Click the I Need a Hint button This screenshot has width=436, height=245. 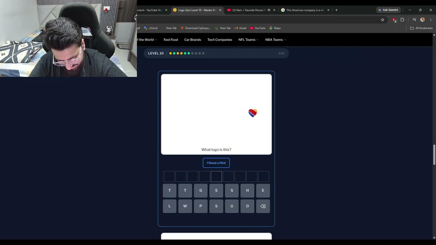(216, 163)
